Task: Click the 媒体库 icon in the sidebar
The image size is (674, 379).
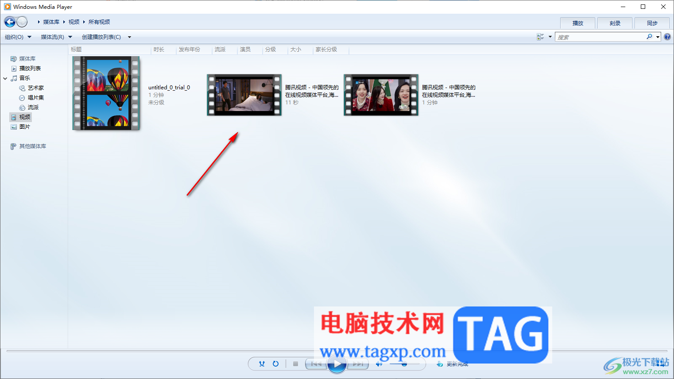Action: tap(14, 59)
